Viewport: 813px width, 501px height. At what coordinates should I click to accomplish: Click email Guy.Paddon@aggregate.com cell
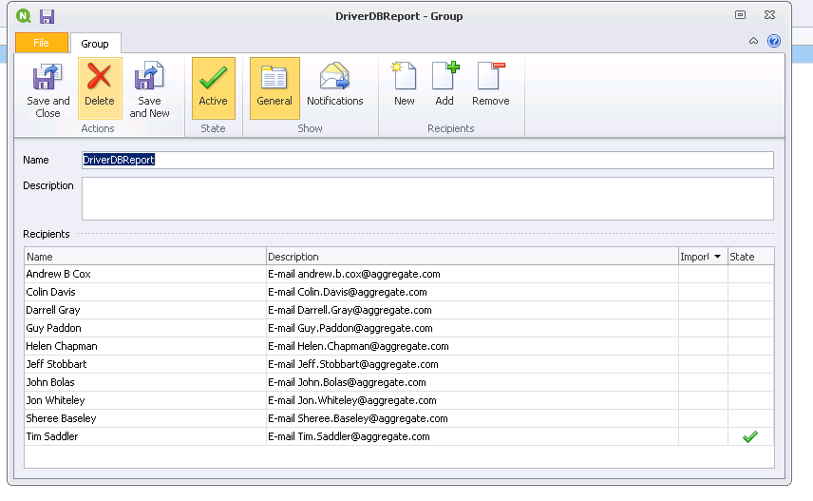tap(472, 328)
